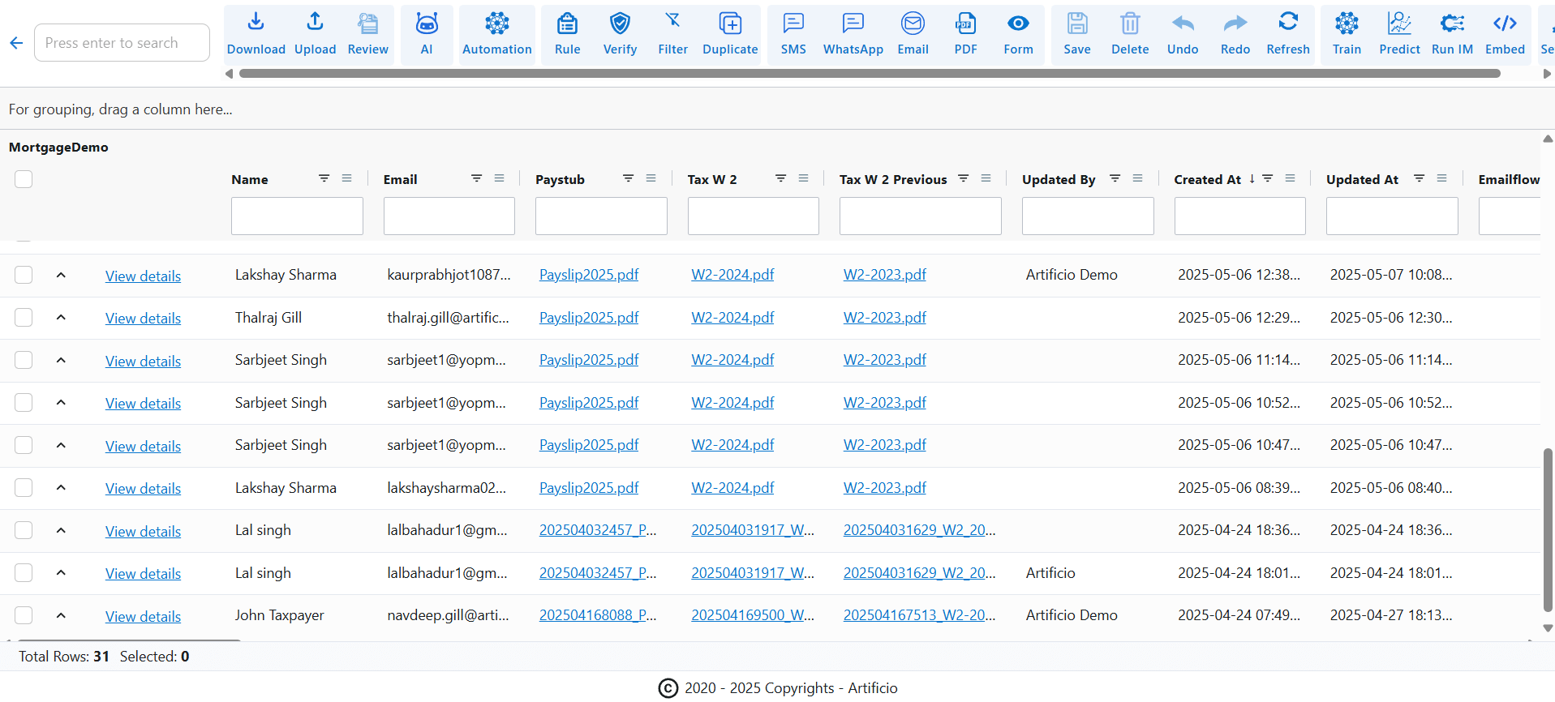Click the Created At filter input
Image resolution: width=1555 pixels, height=702 pixels.
pos(1239,216)
